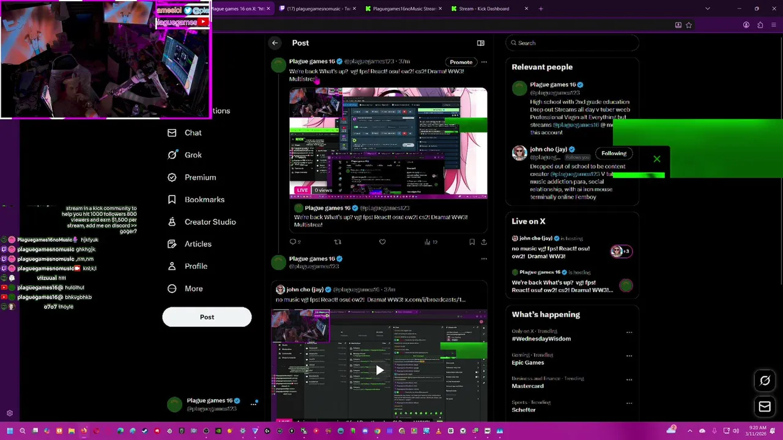Switch to Plaguegames16noMusic Stream tab

[x=403, y=9]
